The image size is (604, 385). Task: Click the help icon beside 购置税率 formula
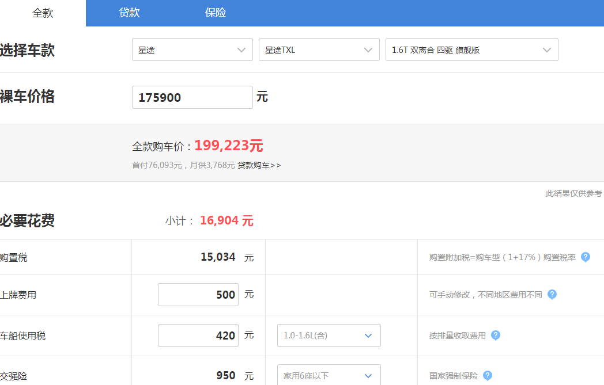[x=586, y=257]
